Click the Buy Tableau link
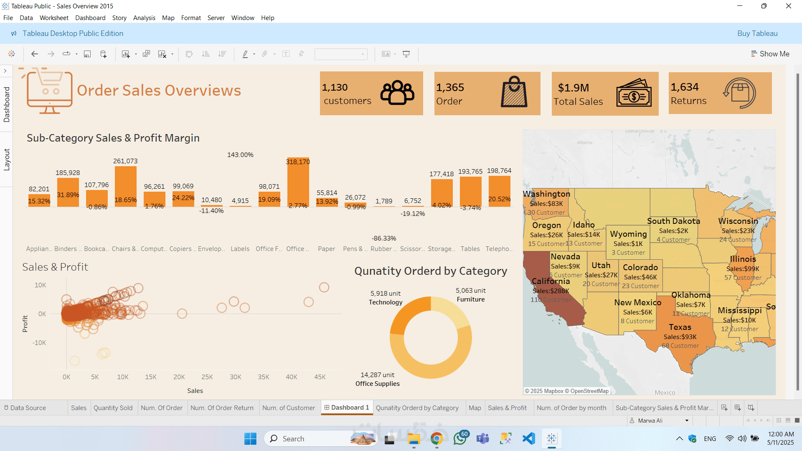The width and height of the screenshot is (802, 451). tap(757, 33)
